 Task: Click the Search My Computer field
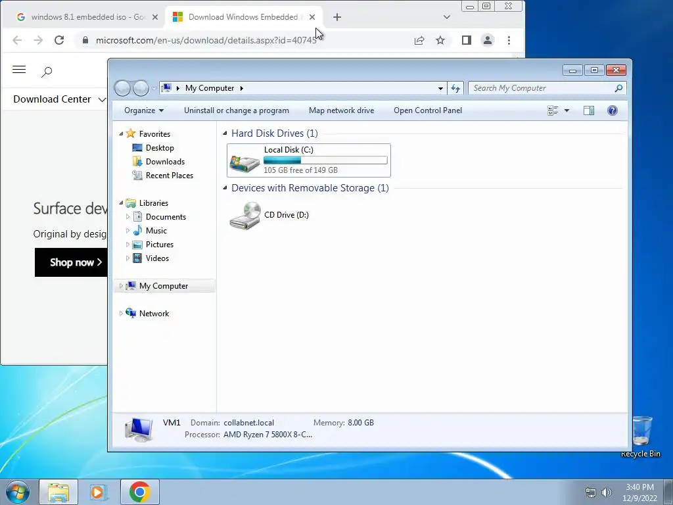[547, 88]
